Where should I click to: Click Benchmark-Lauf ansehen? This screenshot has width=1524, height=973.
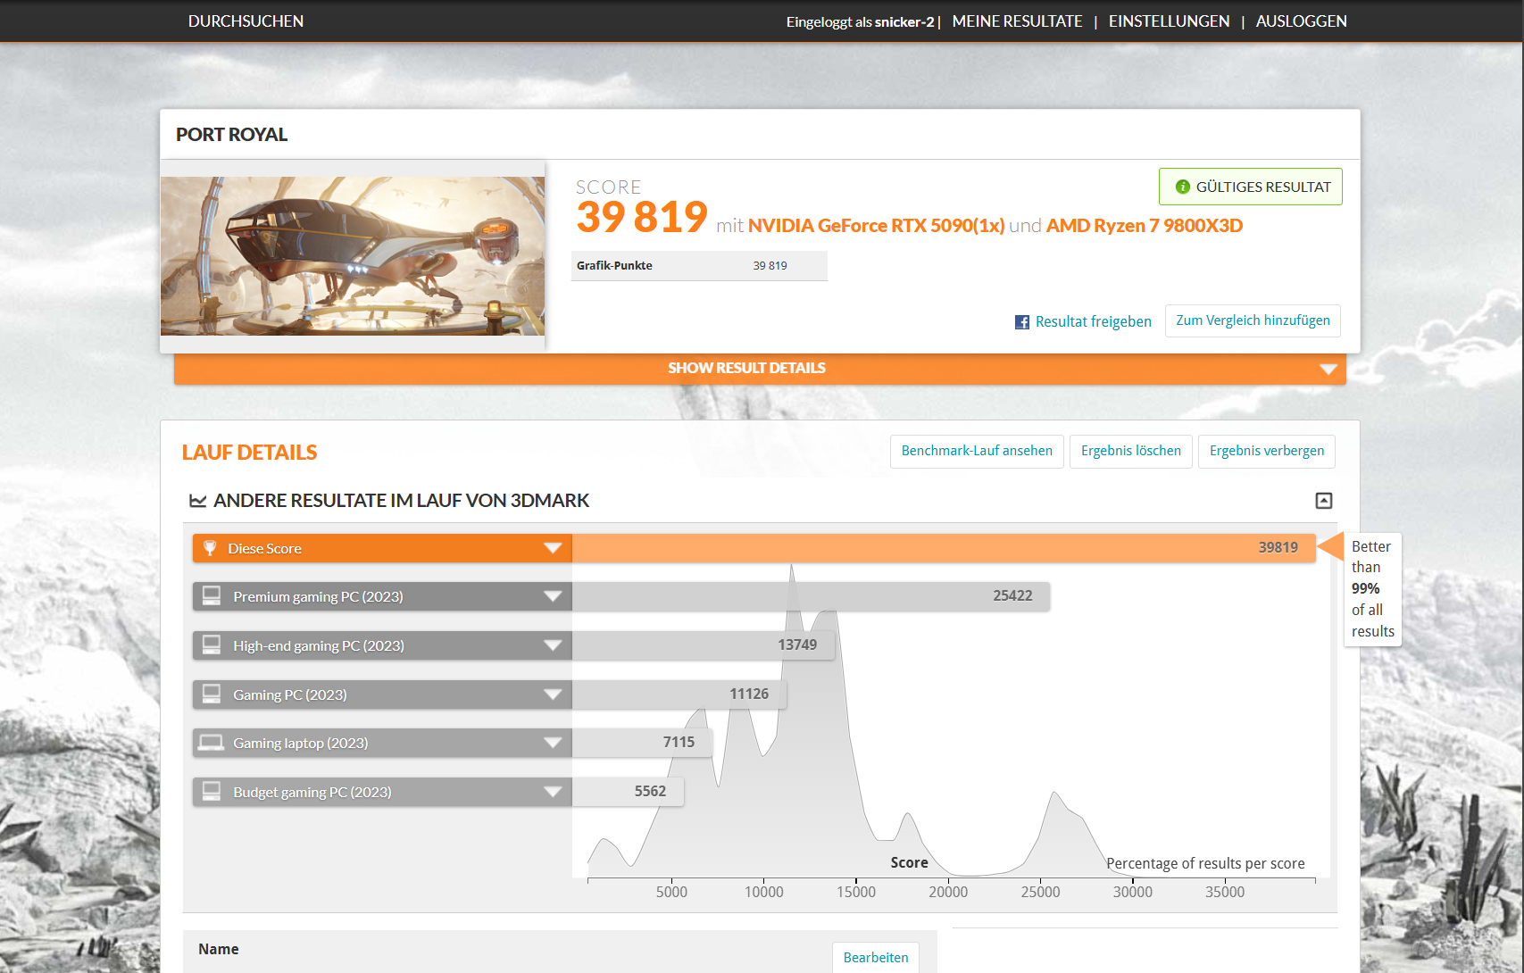click(x=976, y=451)
